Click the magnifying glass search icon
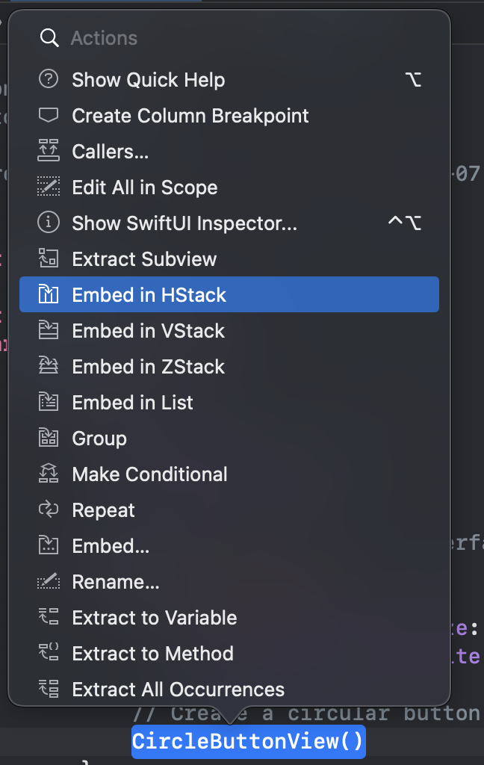This screenshot has width=484, height=765. coord(49,38)
